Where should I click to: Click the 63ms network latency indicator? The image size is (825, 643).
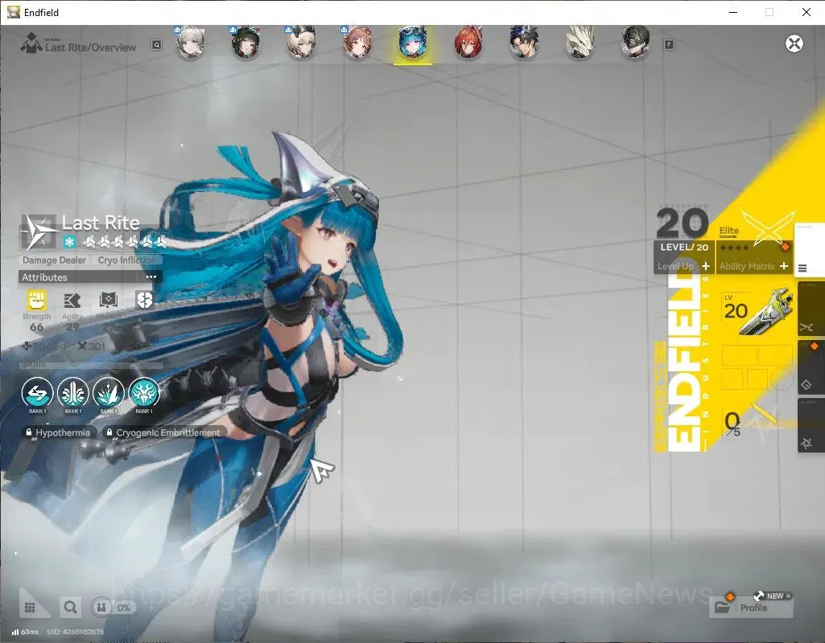(x=25, y=632)
